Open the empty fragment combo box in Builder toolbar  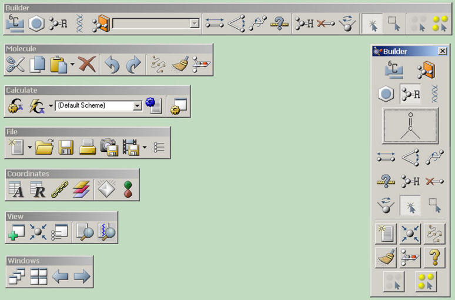click(156, 23)
